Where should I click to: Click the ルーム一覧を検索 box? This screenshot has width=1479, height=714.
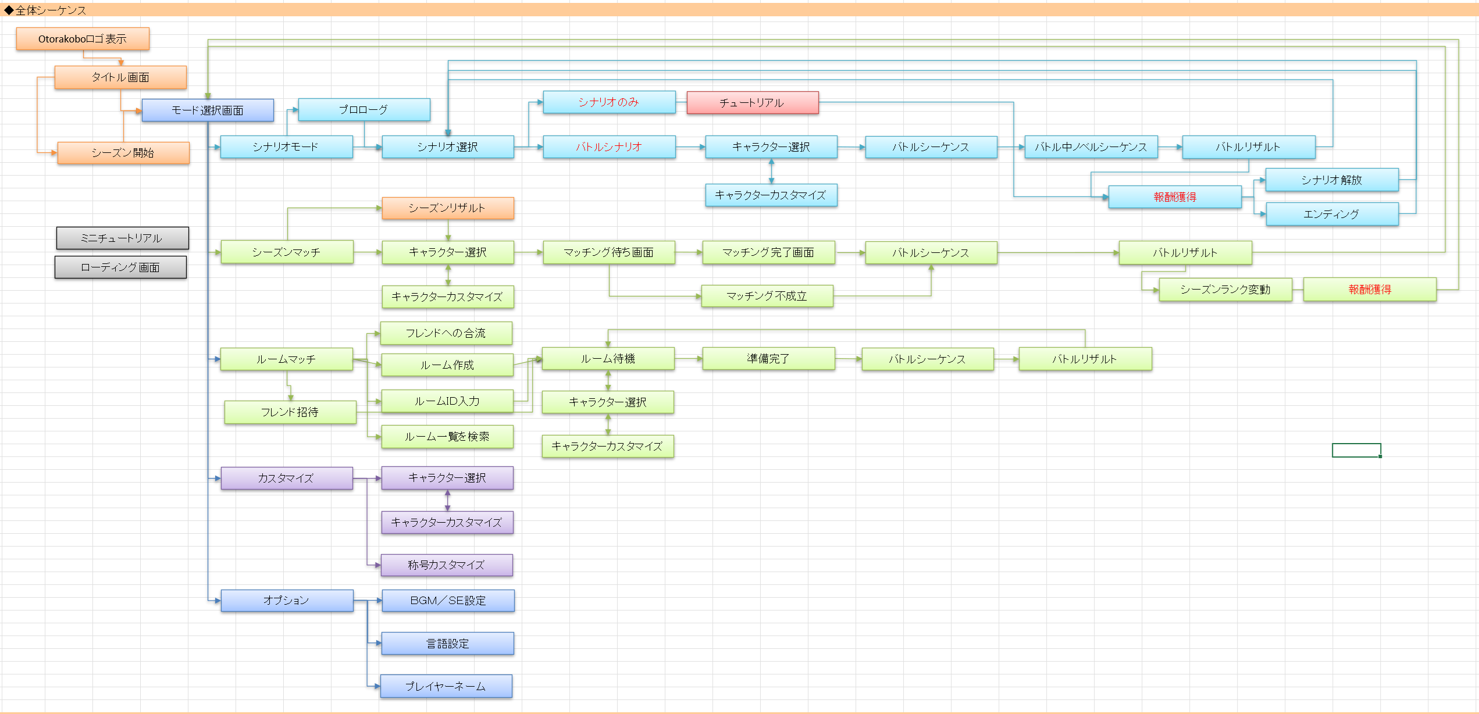447,437
